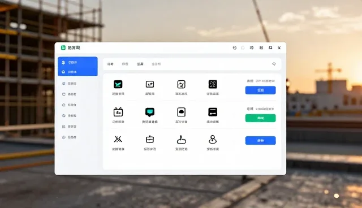Select the first tab in the tab bar
The height and width of the screenshot is (208, 362).
coord(110,64)
